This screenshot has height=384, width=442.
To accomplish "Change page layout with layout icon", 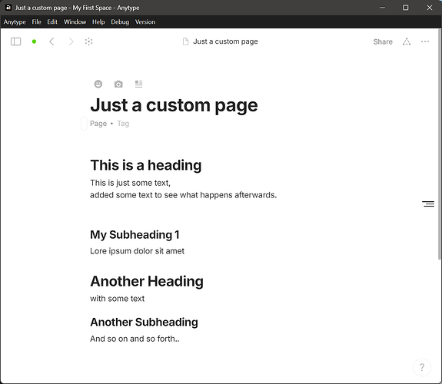I will tap(138, 84).
